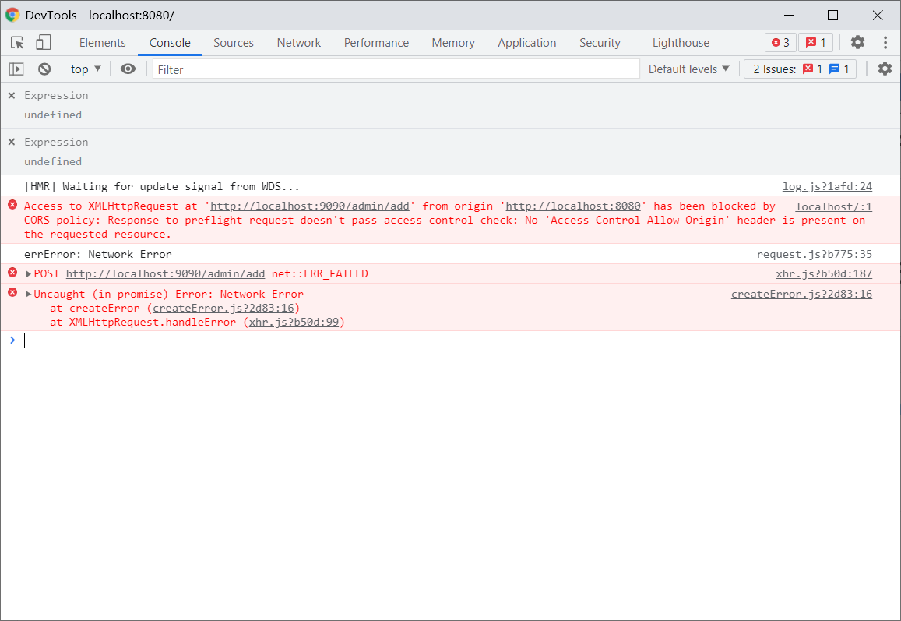Open the 2 Issues button

pyautogui.click(x=801, y=69)
